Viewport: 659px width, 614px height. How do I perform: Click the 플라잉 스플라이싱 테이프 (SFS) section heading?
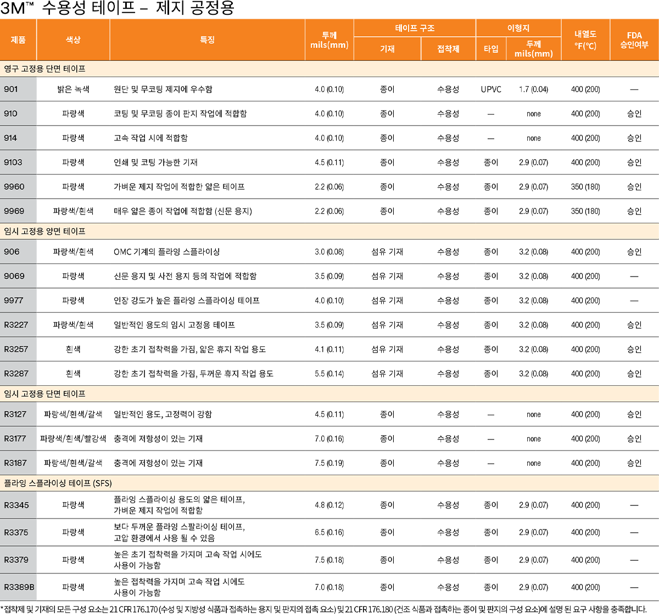tap(58, 483)
